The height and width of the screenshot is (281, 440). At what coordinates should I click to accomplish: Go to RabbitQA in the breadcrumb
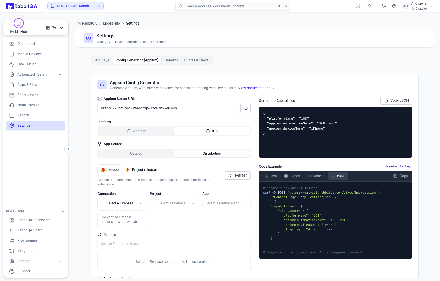pyautogui.click(x=89, y=23)
